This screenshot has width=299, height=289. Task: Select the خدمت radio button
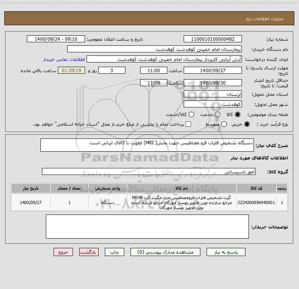coord(217,114)
